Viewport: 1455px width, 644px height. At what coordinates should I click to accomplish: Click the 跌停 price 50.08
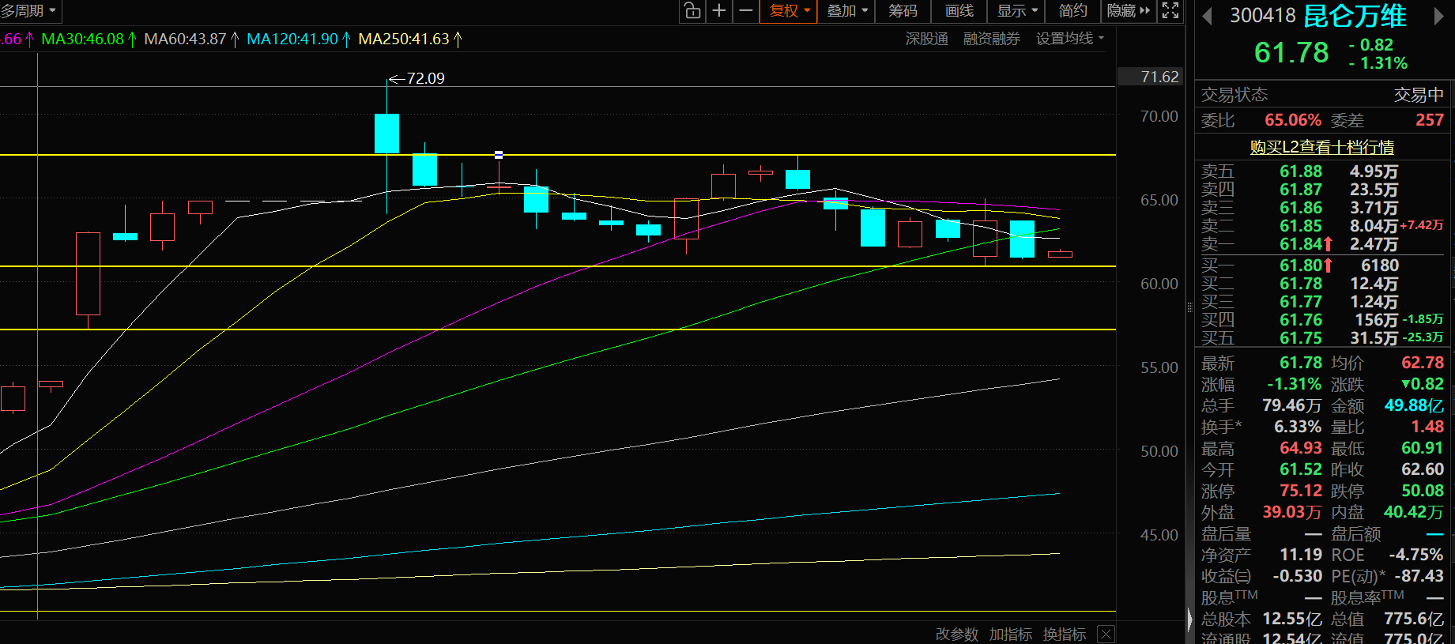1423,491
